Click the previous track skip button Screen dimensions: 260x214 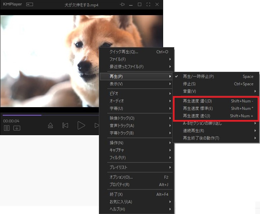tap(65, 125)
